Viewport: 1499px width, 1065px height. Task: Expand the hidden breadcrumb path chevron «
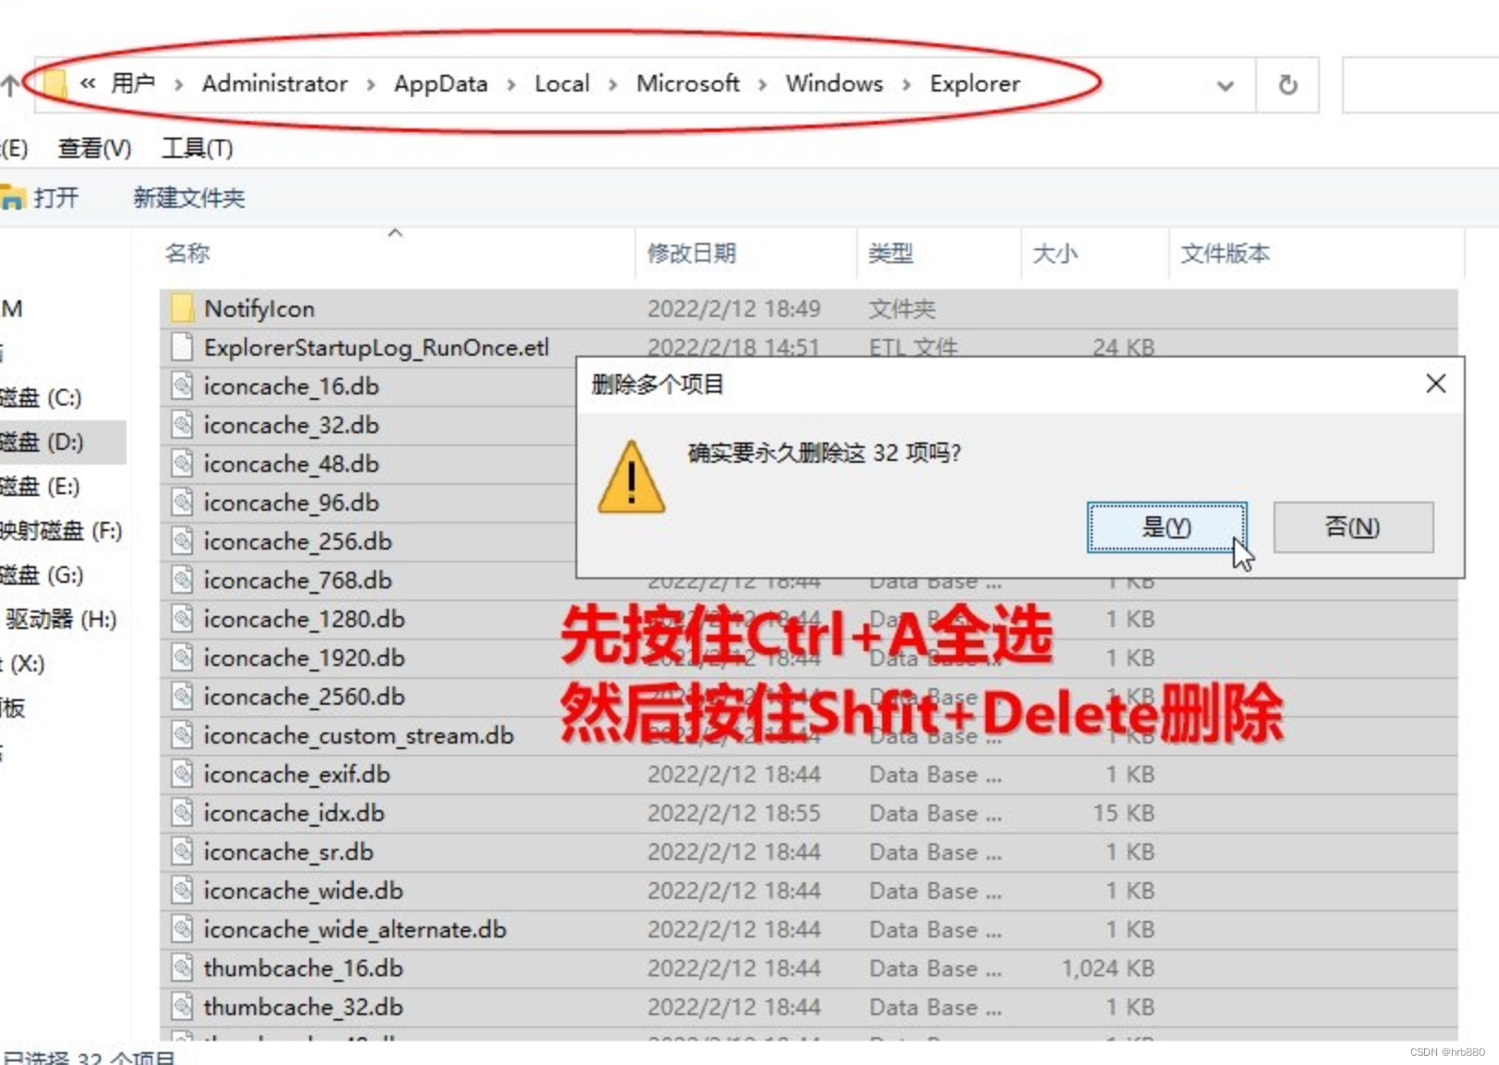click(88, 83)
